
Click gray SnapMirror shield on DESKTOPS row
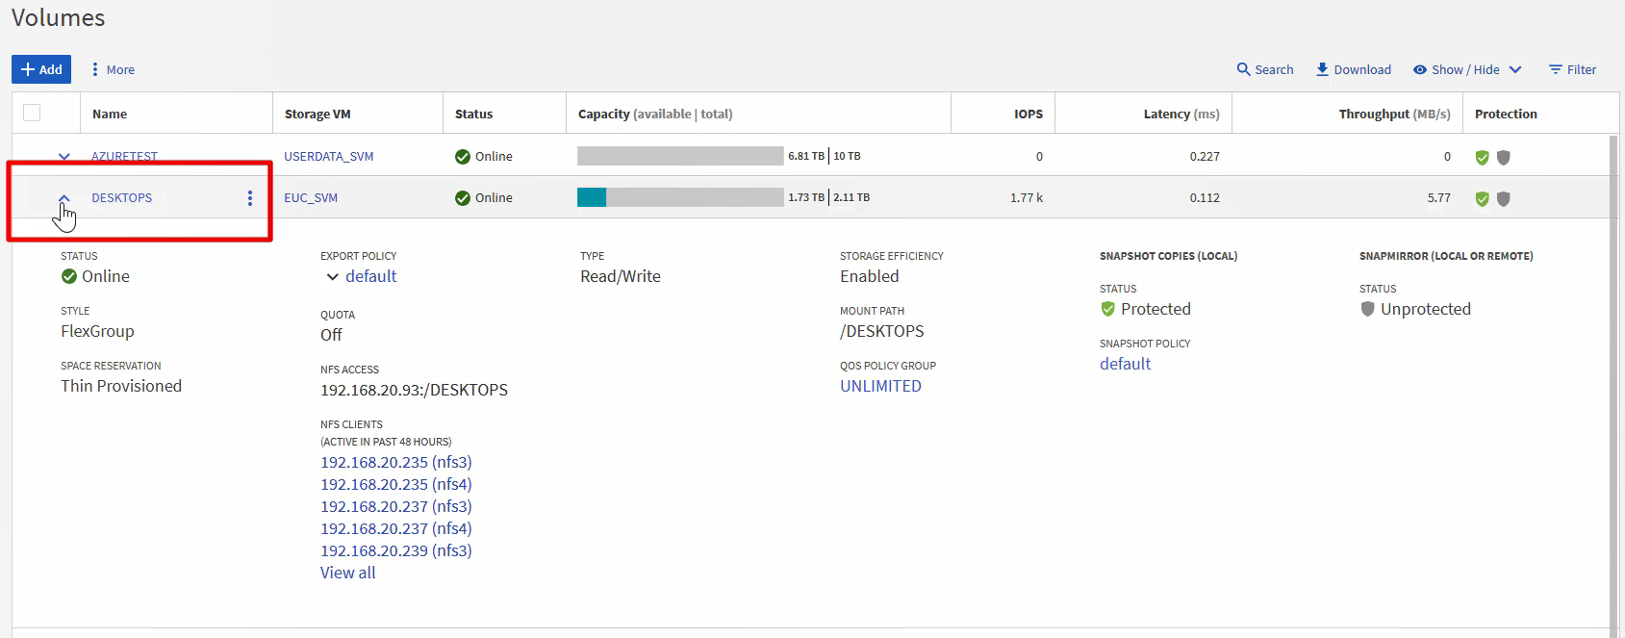click(x=1504, y=199)
